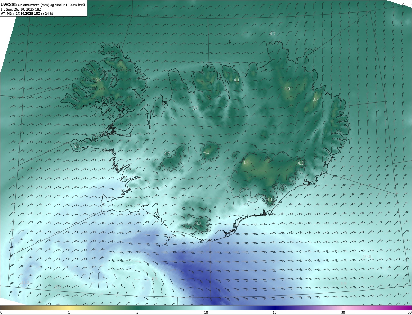Image resolution: width=412 pixels, height=315 pixels.
Task: Click the 6.7 value label north of Iceland
Action: coord(272,34)
